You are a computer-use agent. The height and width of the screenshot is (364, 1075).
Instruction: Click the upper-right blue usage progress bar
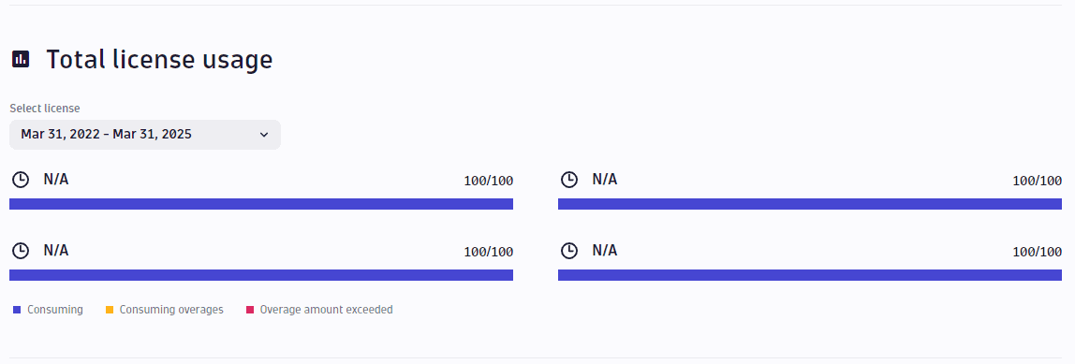point(810,204)
